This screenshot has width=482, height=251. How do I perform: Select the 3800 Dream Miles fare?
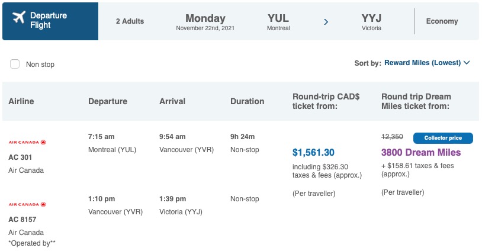click(x=421, y=153)
